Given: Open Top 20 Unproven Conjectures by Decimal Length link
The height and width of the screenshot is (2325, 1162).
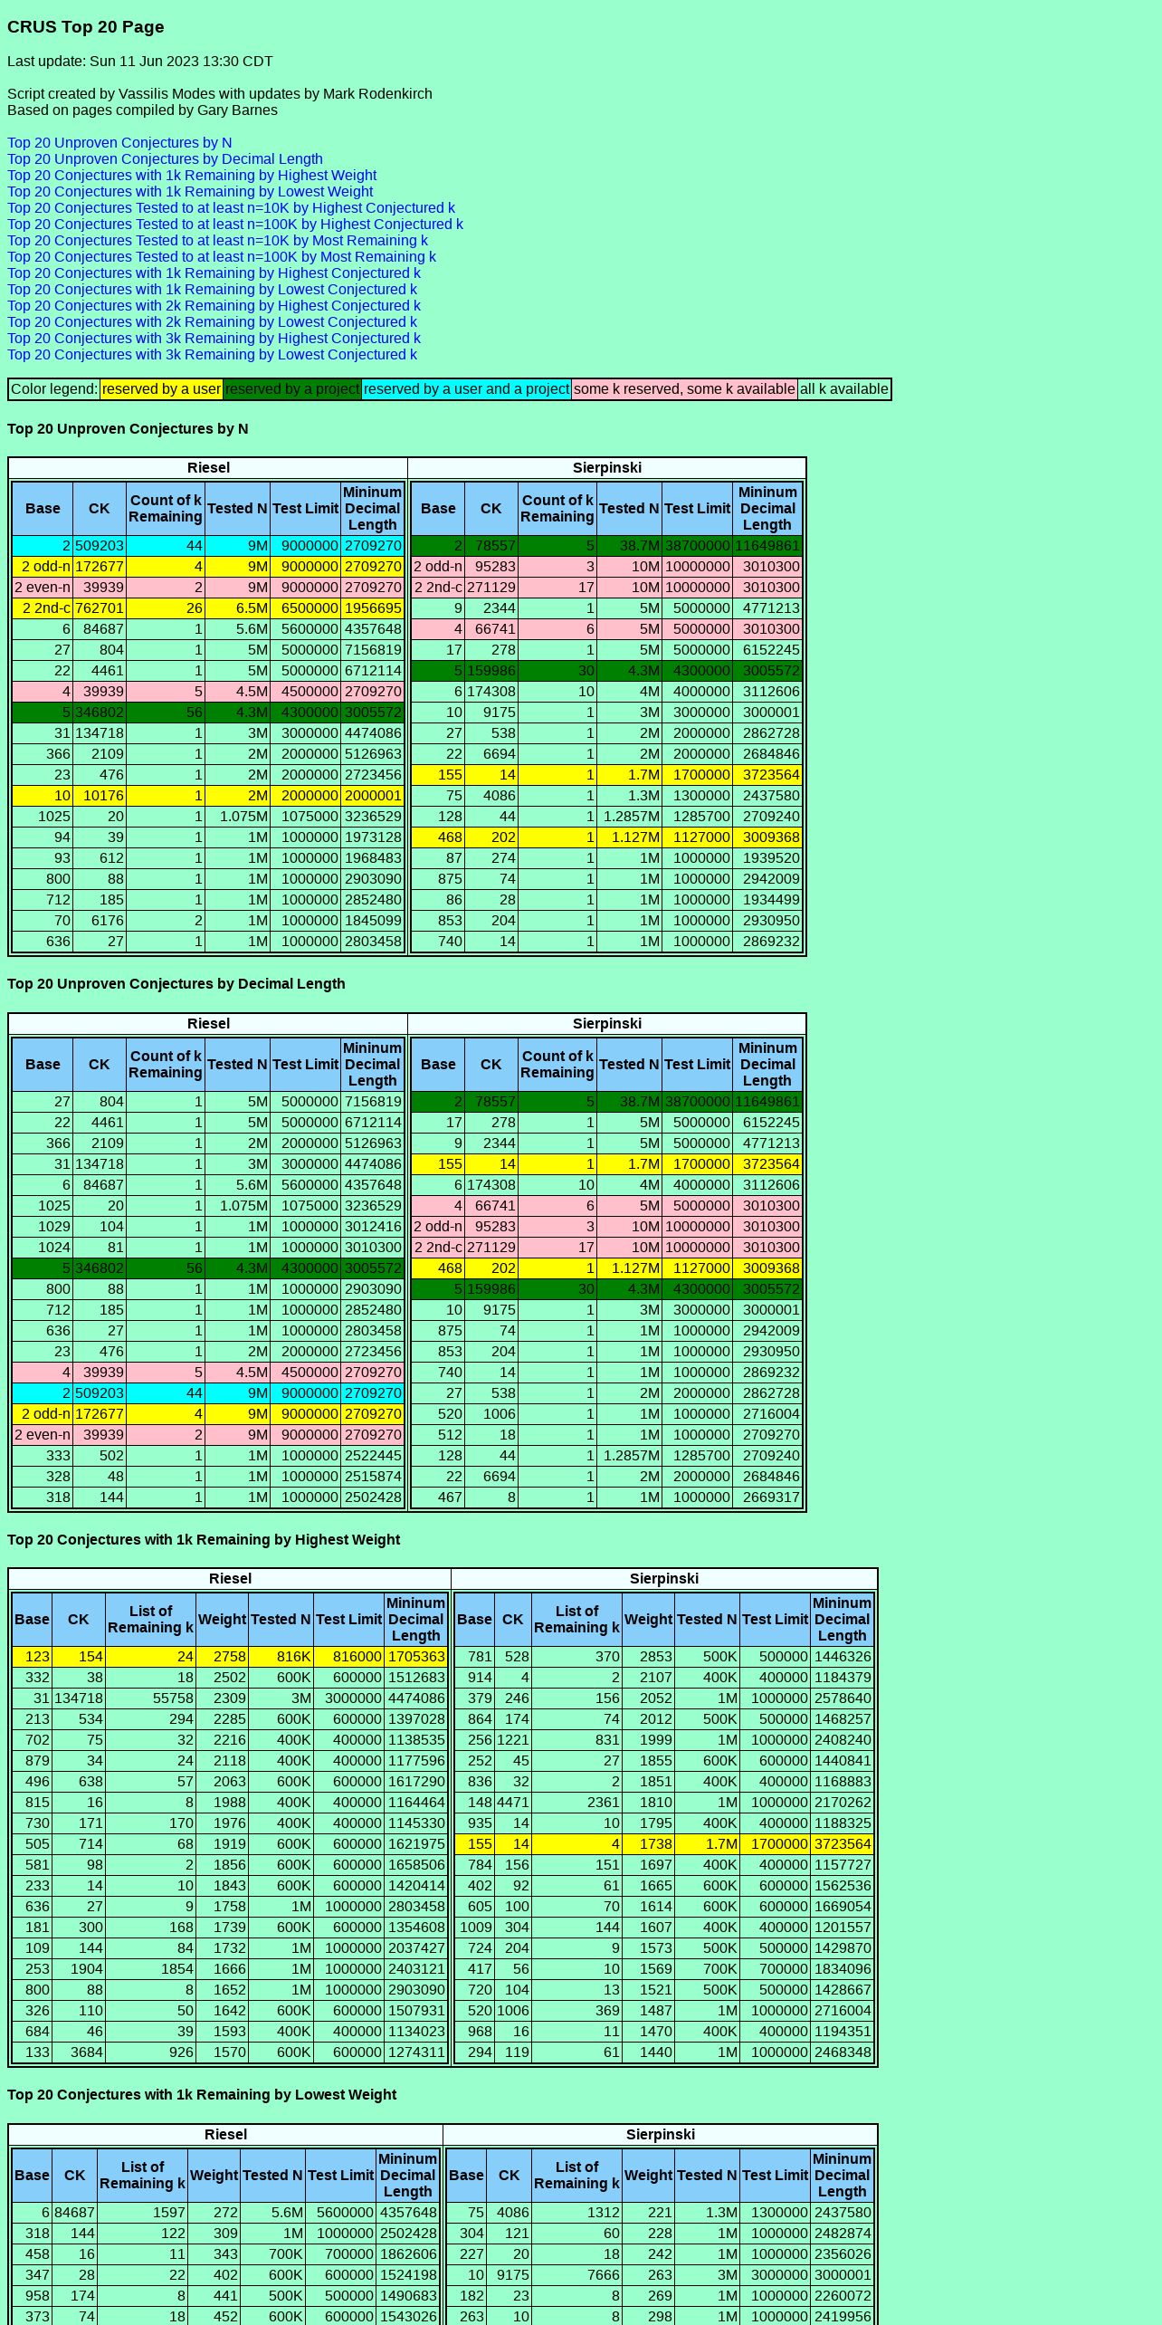Looking at the screenshot, I should tap(165, 159).
